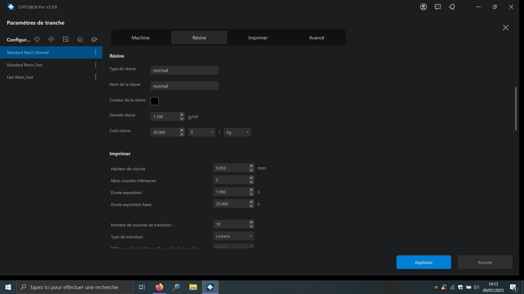Click the settings panel vertical scrollbar
This screenshot has width=524, height=294.
(516, 109)
